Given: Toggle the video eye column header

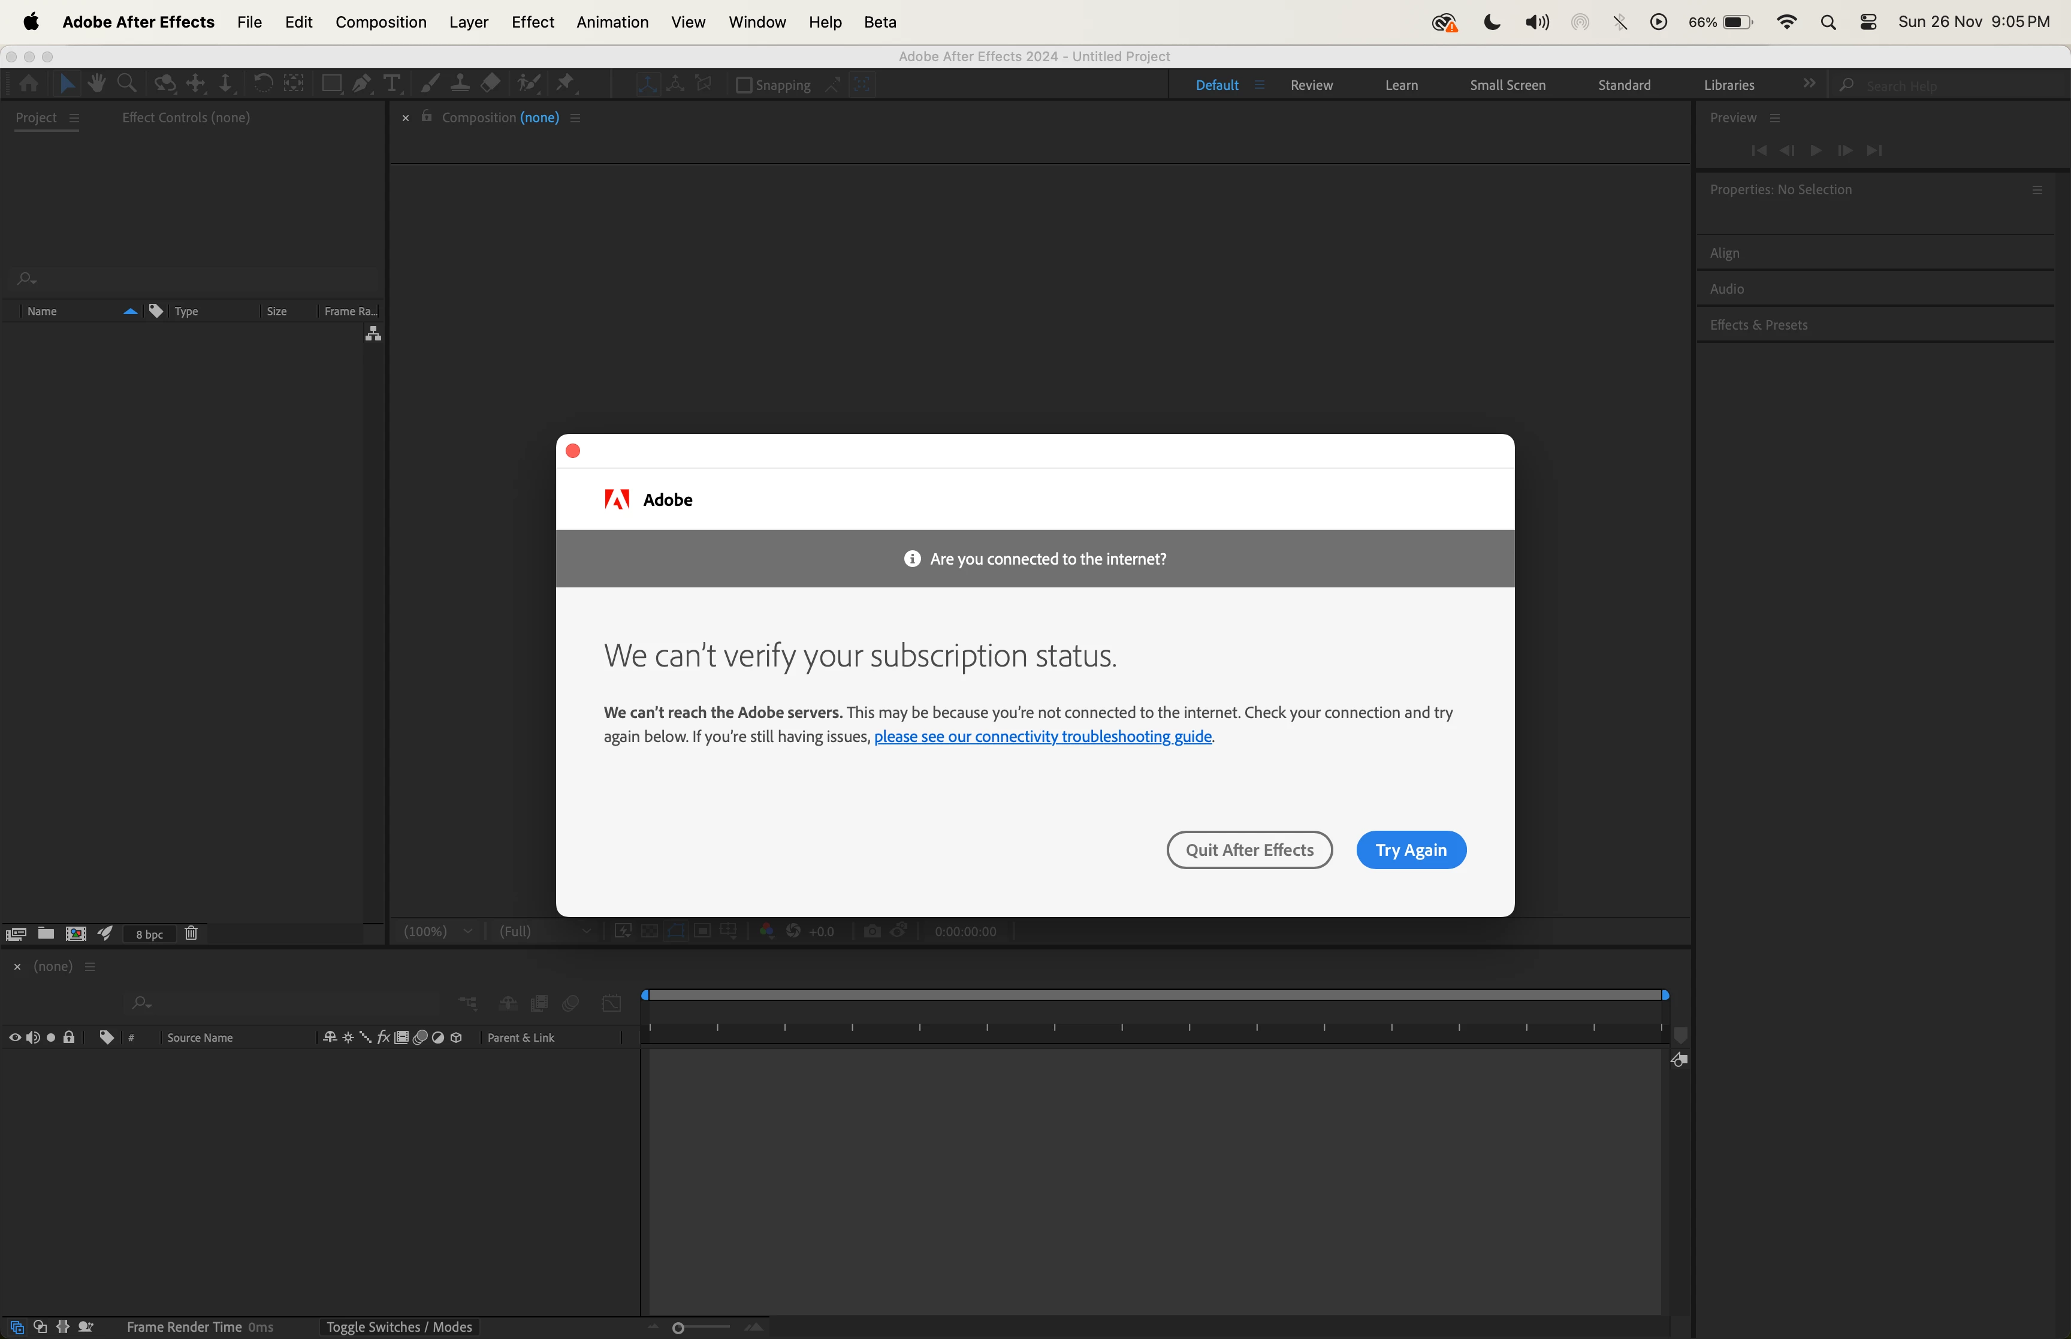Looking at the screenshot, I should click(15, 1038).
